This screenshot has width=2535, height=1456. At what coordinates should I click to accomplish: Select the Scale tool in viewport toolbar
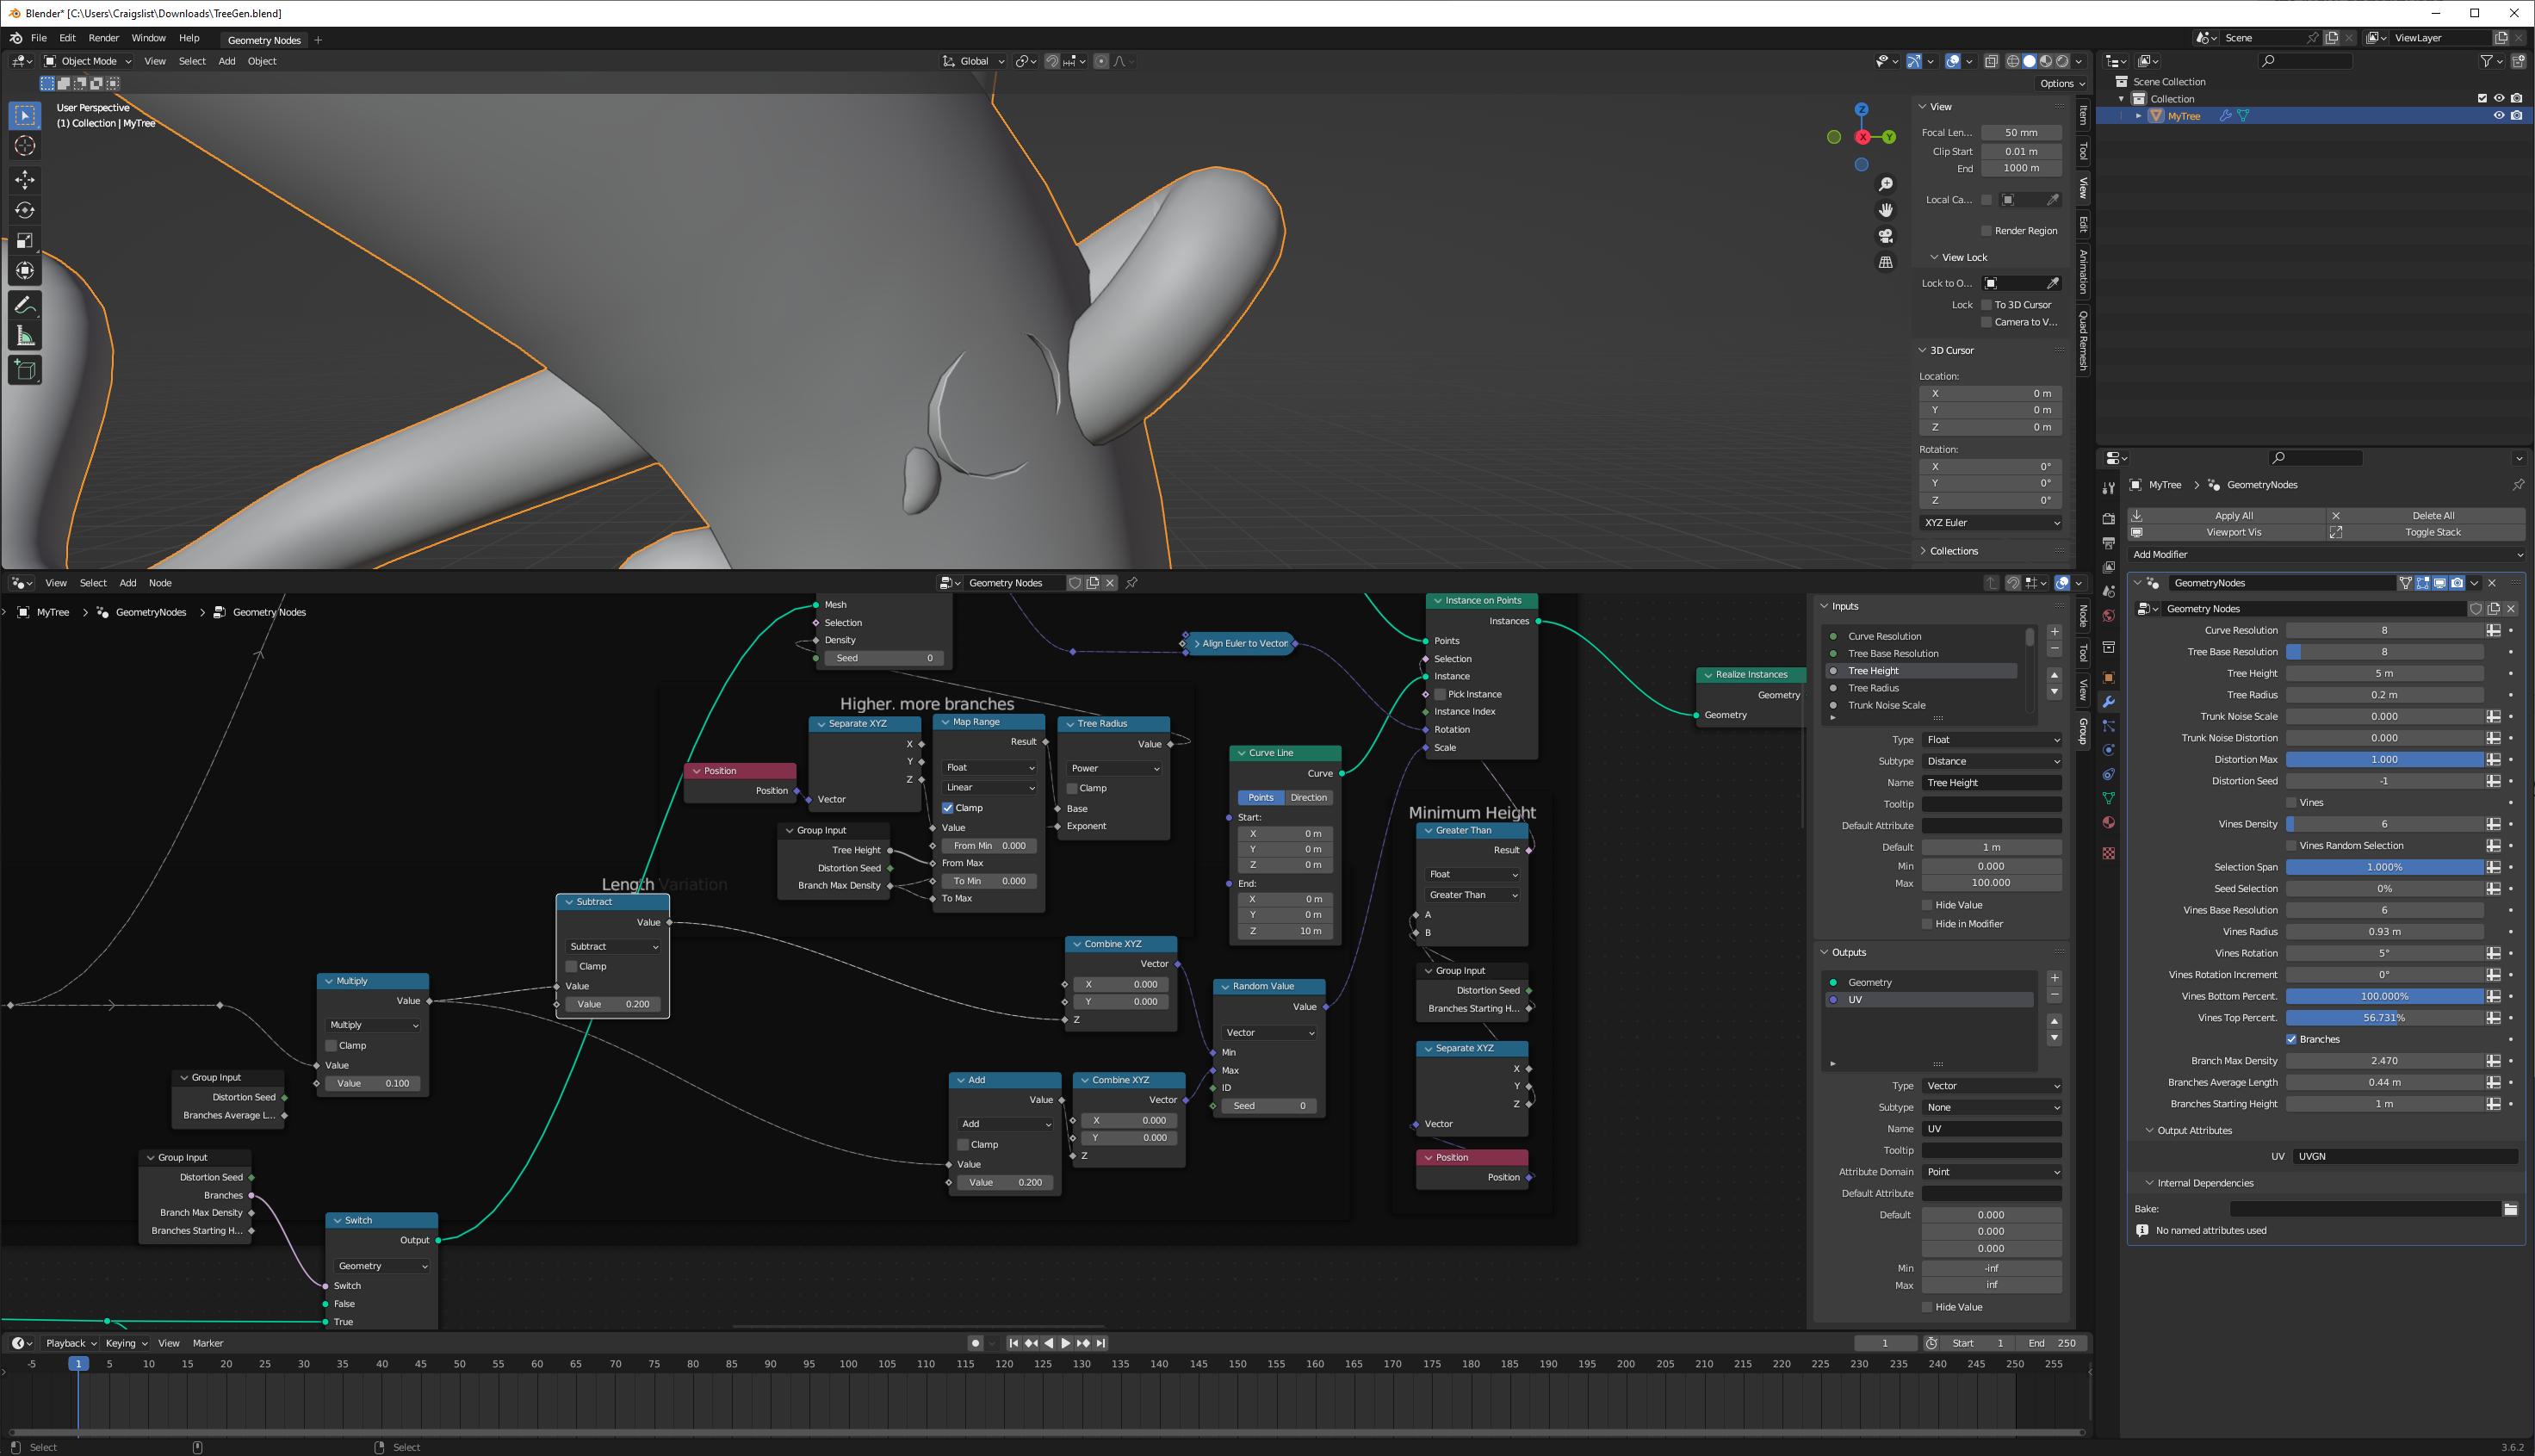click(25, 240)
